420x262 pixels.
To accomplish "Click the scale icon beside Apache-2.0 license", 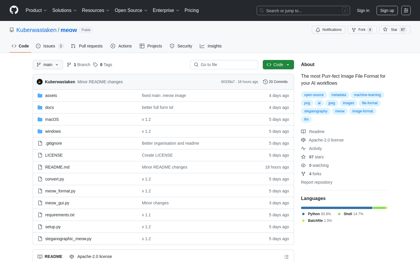I will [303, 140].
